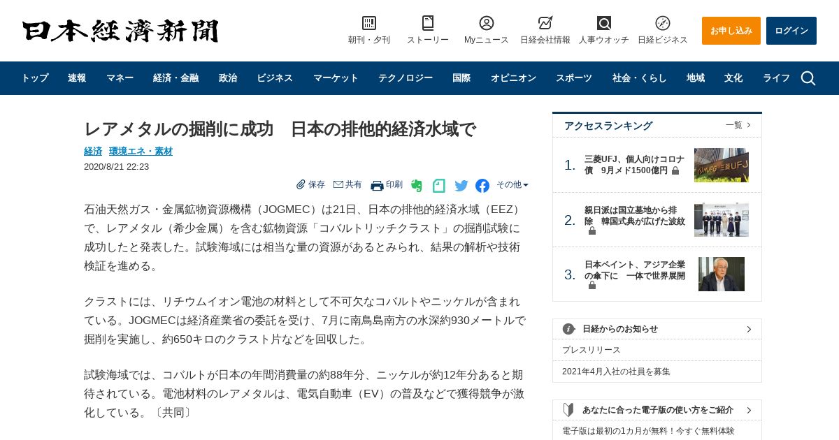This screenshot has width=839, height=440.
Task: Open the 国際 section
Action: coord(461,78)
